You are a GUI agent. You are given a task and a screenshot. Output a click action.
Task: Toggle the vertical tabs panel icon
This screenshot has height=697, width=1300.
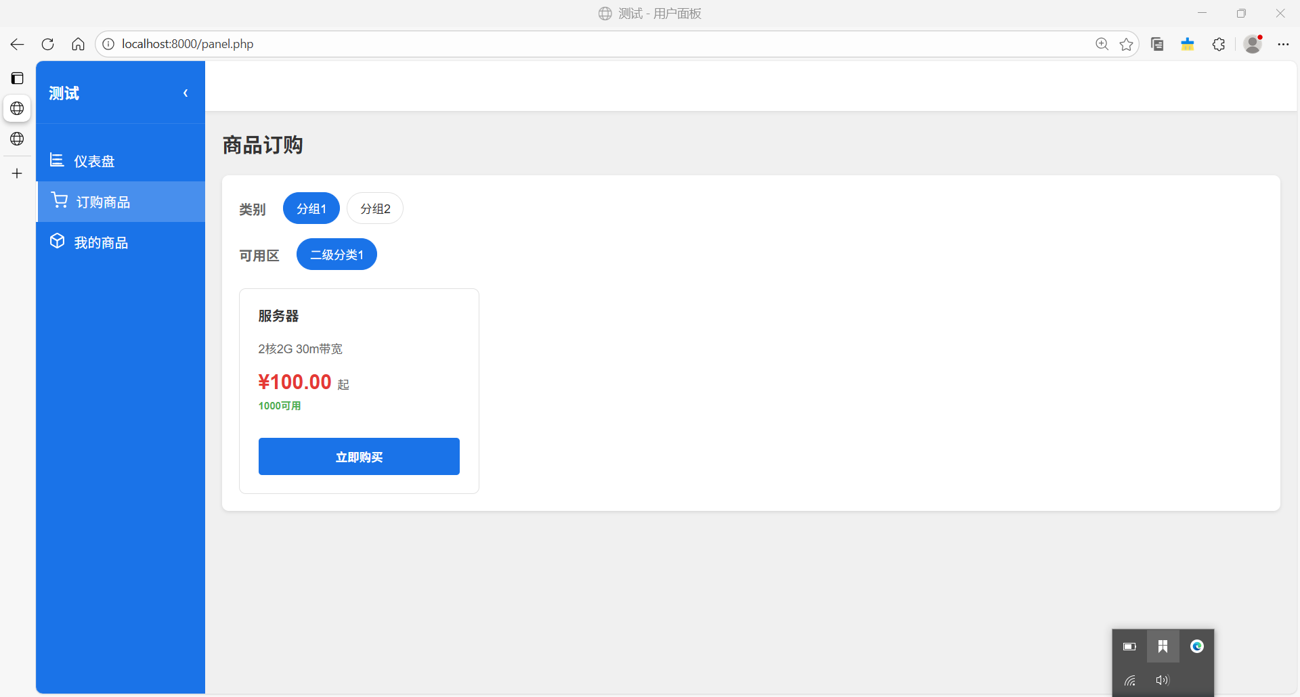(x=17, y=78)
